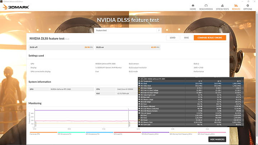Click the HIDE MARKERS button

point(217,139)
